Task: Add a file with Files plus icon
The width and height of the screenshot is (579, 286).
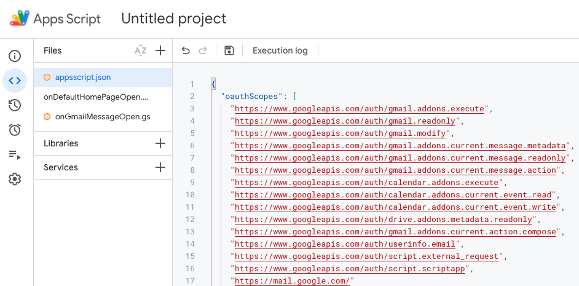Action: click(160, 50)
